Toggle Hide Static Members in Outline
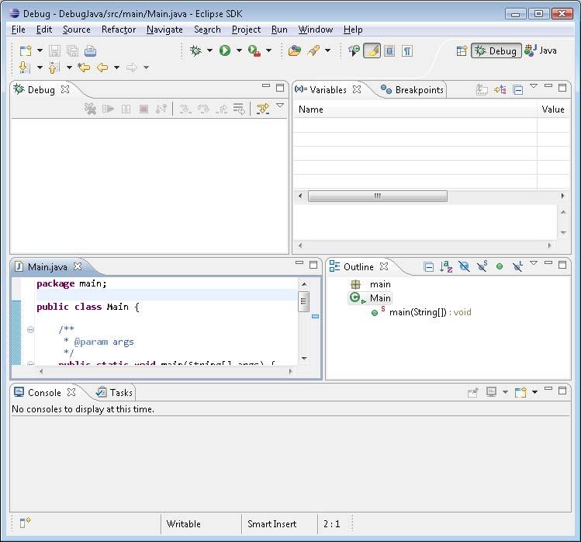The width and height of the screenshot is (581, 542). click(482, 266)
